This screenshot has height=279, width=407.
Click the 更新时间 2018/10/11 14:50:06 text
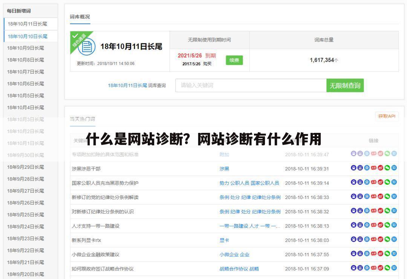click(106, 63)
